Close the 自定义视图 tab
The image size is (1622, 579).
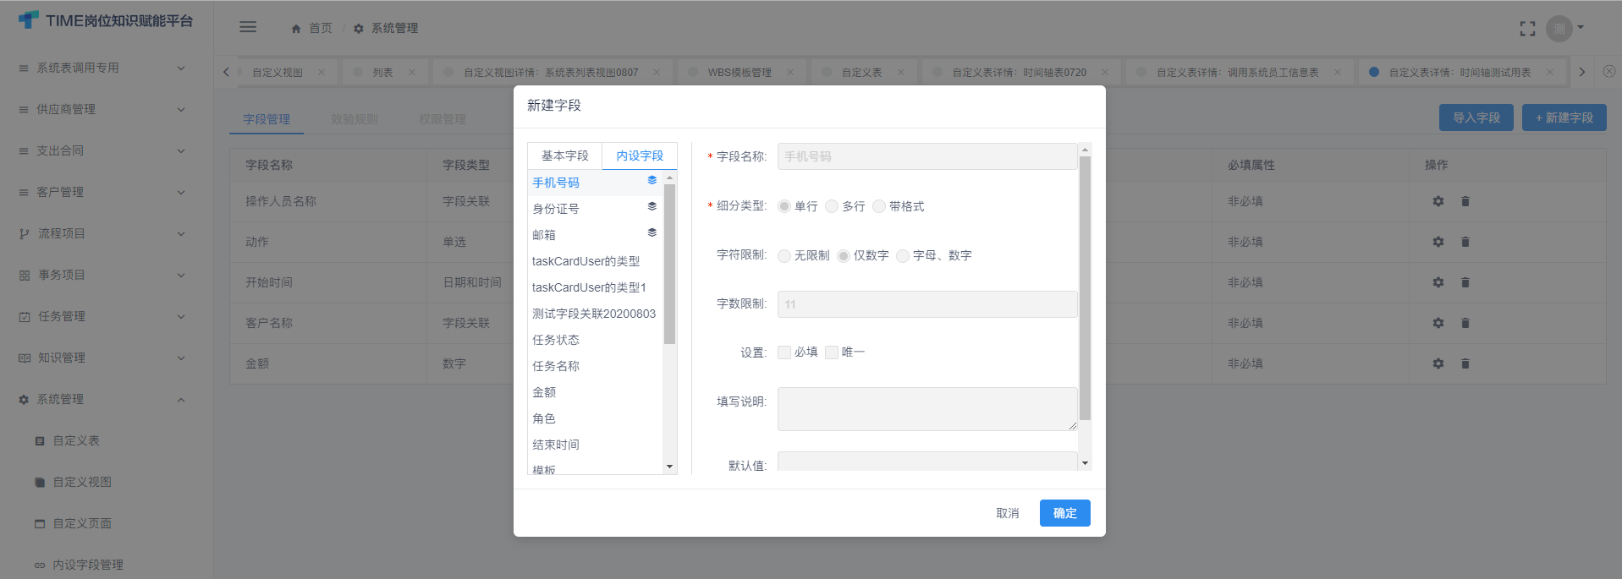pyautogui.click(x=322, y=72)
